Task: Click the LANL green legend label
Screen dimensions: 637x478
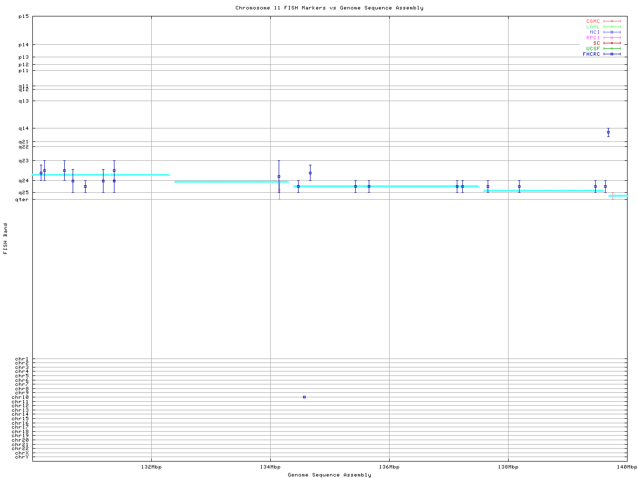Action: click(x=593, y=27)
